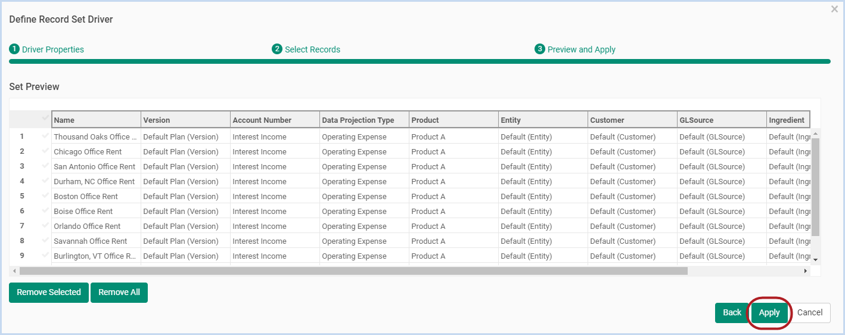Image resolution: width=845 pixels, height=335 pixels.
Task: Sort by Ingredient column header
Action: (788, 120)
